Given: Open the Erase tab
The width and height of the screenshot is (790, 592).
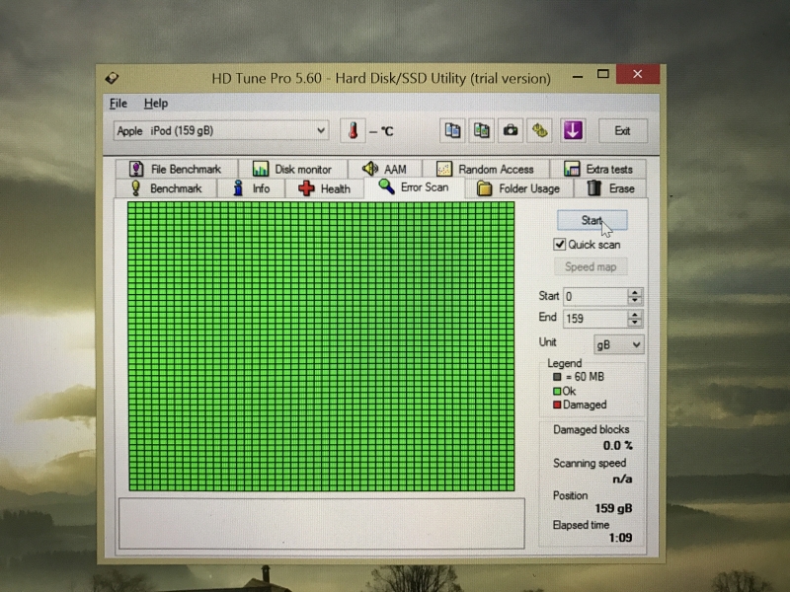Looking at the screenshot, I should [610, 188].
